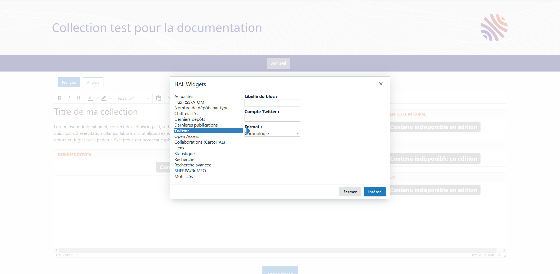Focus the Compte Twitter input field

coord(272,118)
